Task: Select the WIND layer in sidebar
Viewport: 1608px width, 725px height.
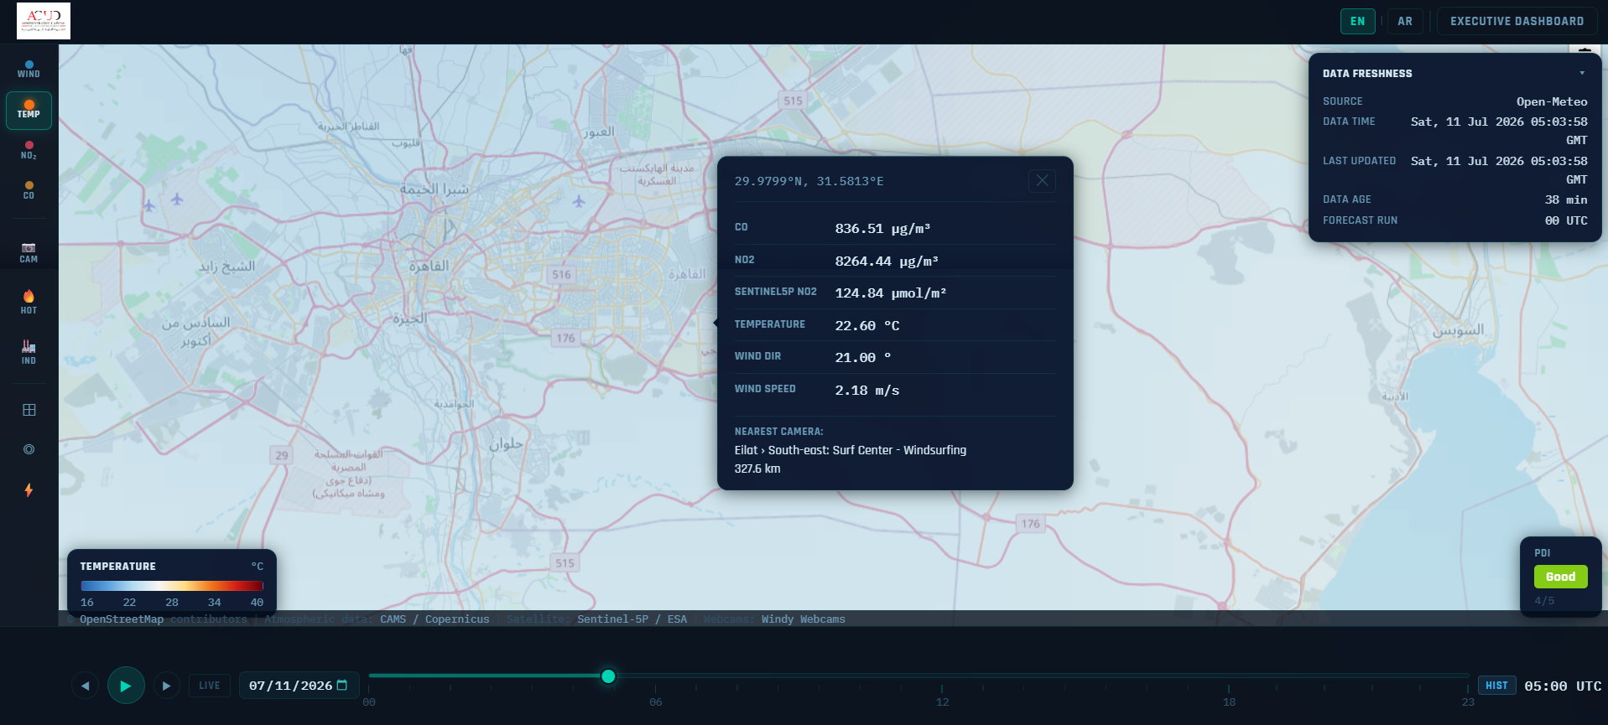Action: coord(29,70)
